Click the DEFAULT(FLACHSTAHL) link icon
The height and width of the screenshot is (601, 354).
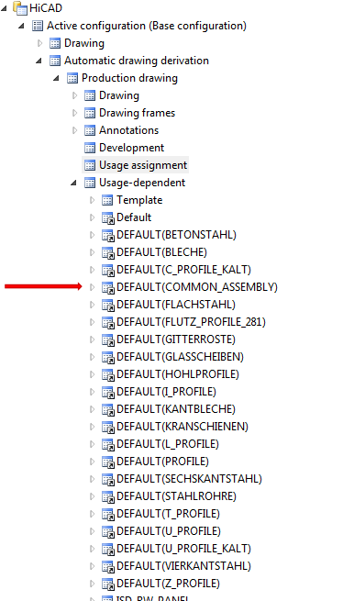click(108, 306)
